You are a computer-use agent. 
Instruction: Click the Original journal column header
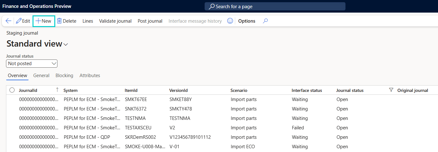(x=412, y=90)
